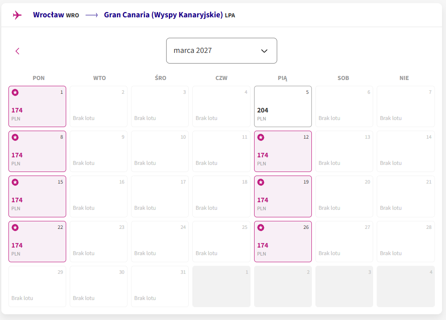Viewport: 446px width, 320px height.
Task: Click the star icon on March 12
Action: (x=261, y=137)
